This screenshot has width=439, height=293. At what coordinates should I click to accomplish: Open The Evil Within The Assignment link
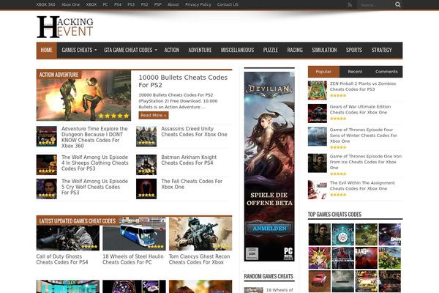[x=362, y=185]
